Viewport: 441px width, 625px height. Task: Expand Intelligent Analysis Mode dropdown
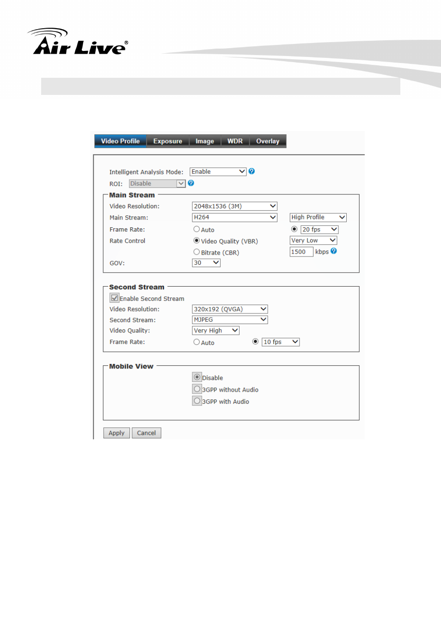click(218, 172)
